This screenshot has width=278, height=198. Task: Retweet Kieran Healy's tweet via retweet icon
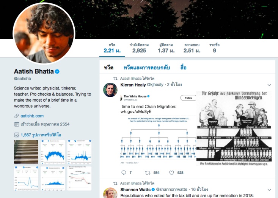tap(148, 173)
